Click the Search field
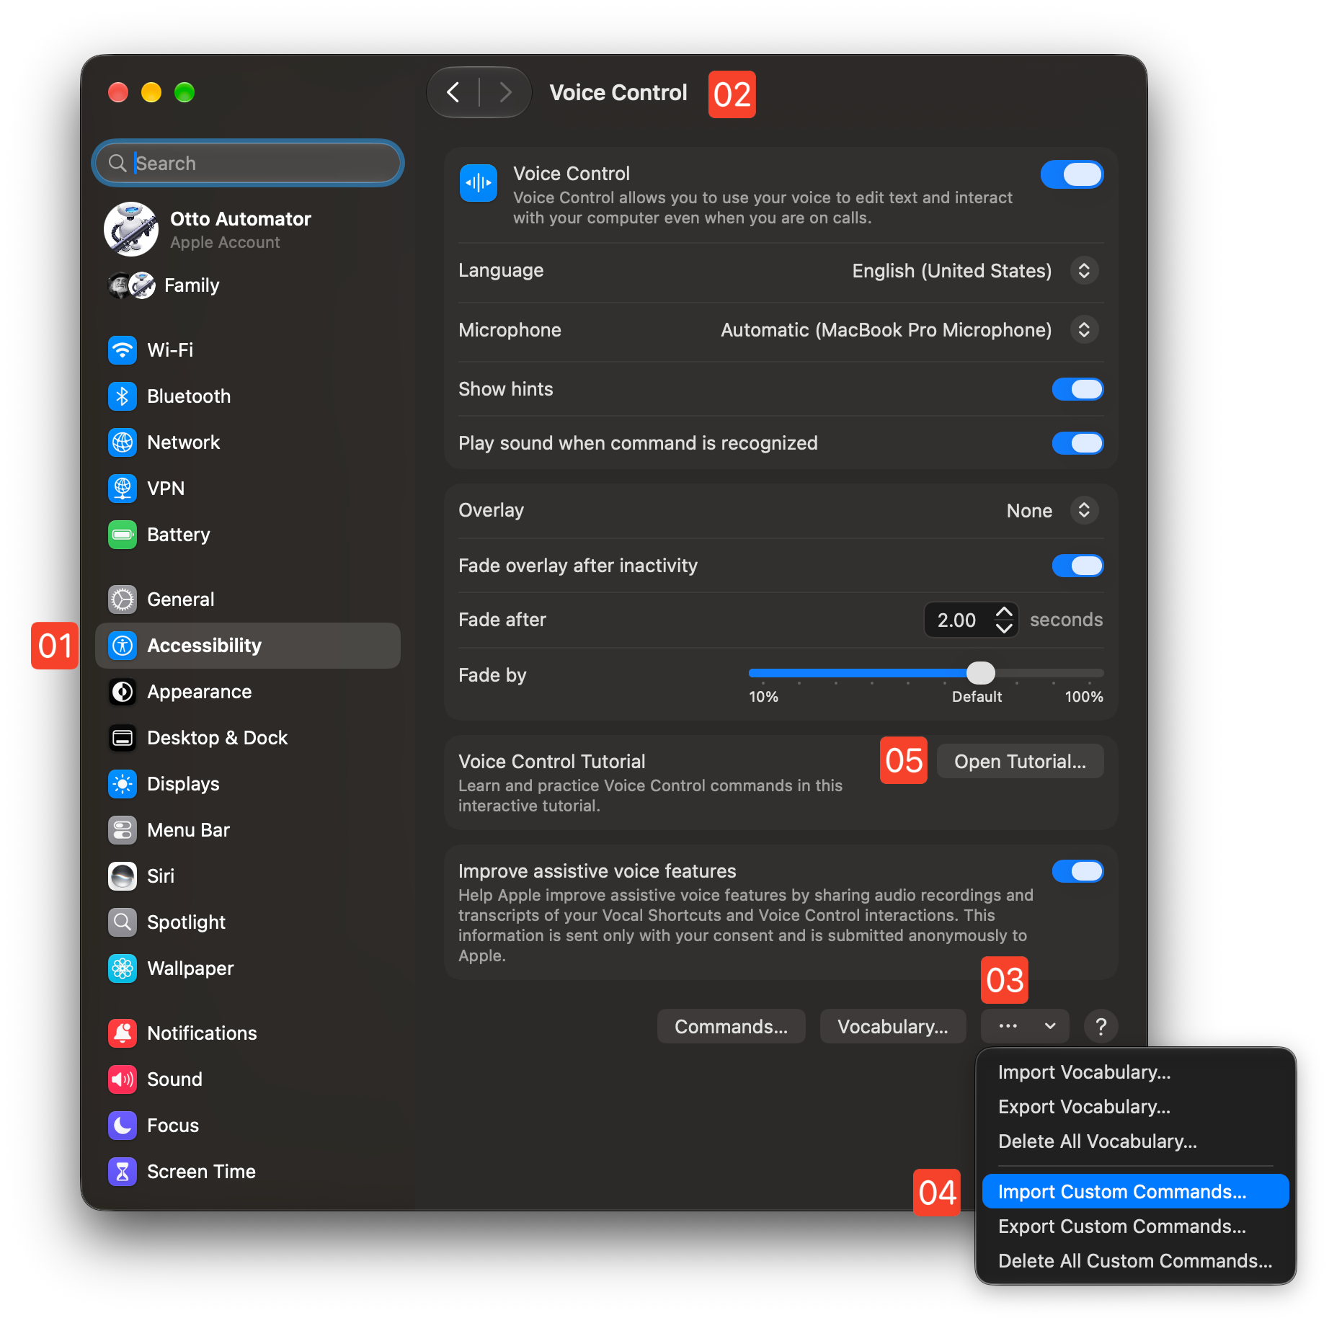 pyautogui.click(x=248, y=163)
